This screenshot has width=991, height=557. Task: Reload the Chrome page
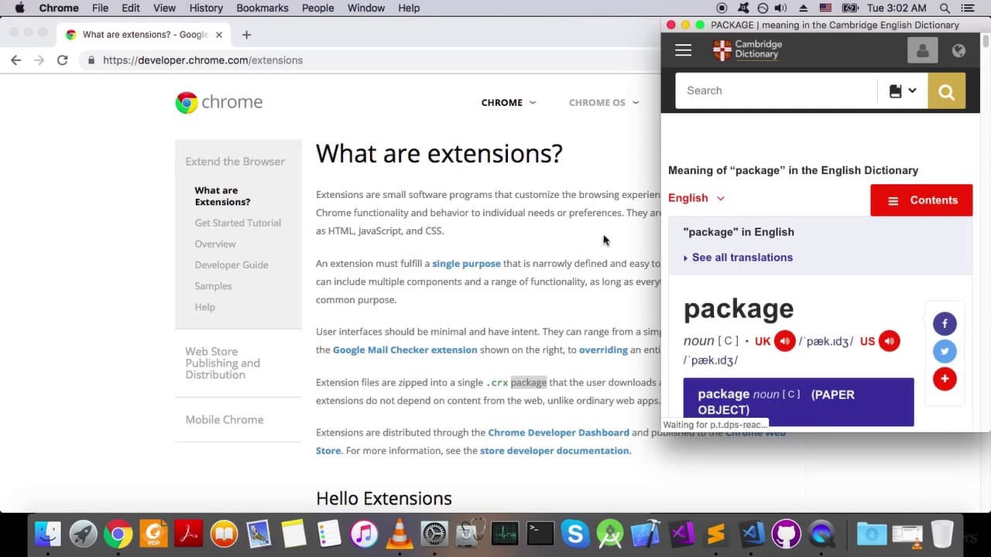62,60
